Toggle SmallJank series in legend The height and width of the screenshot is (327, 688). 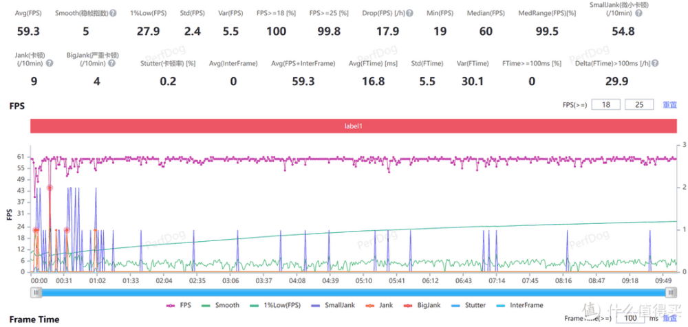point(333,305)
